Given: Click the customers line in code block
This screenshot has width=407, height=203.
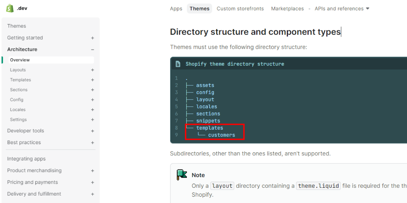Looking at the screenshot, I should (x=221, y=135).
